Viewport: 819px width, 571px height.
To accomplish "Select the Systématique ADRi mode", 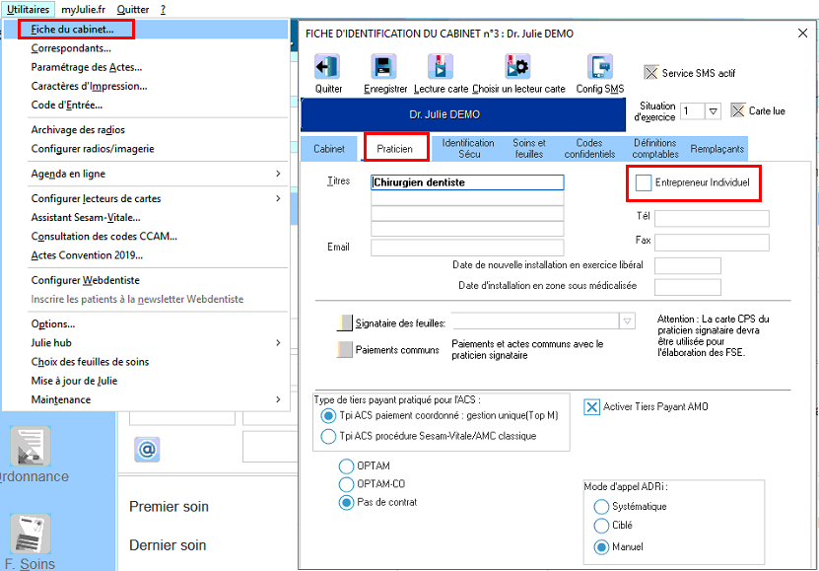I will 601,506.
